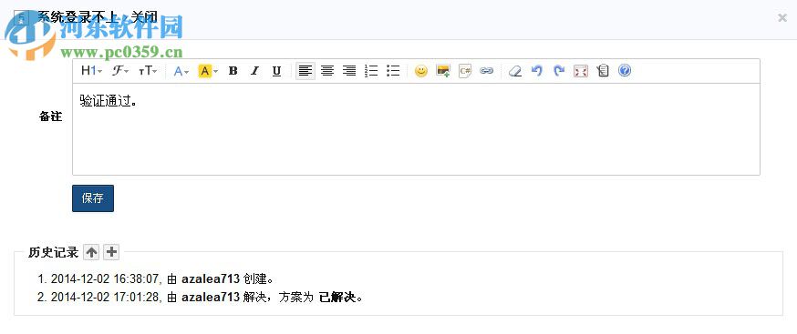Screen dimensions: 797x334
Task: Toggle fullscreen editor mode
Action: click(581, 71)
